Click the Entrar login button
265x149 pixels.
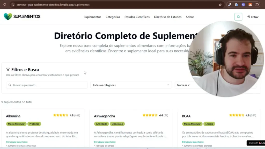click(x=253, y=17)
